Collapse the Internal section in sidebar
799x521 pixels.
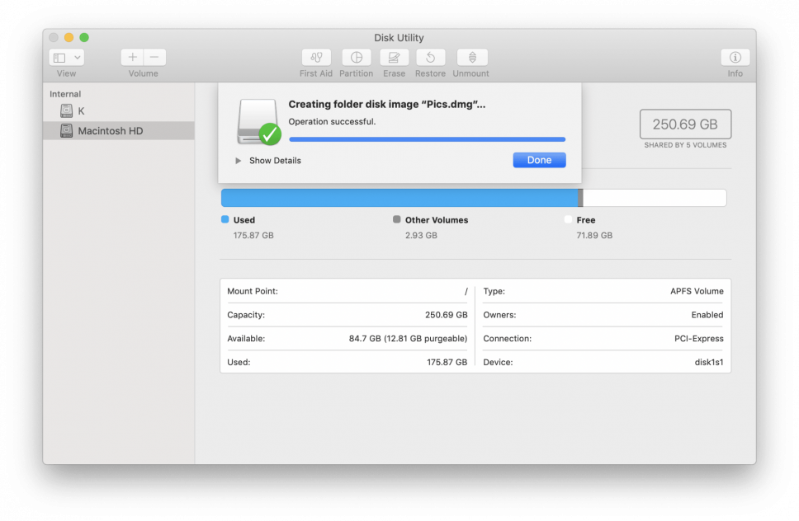click(65, 94)
